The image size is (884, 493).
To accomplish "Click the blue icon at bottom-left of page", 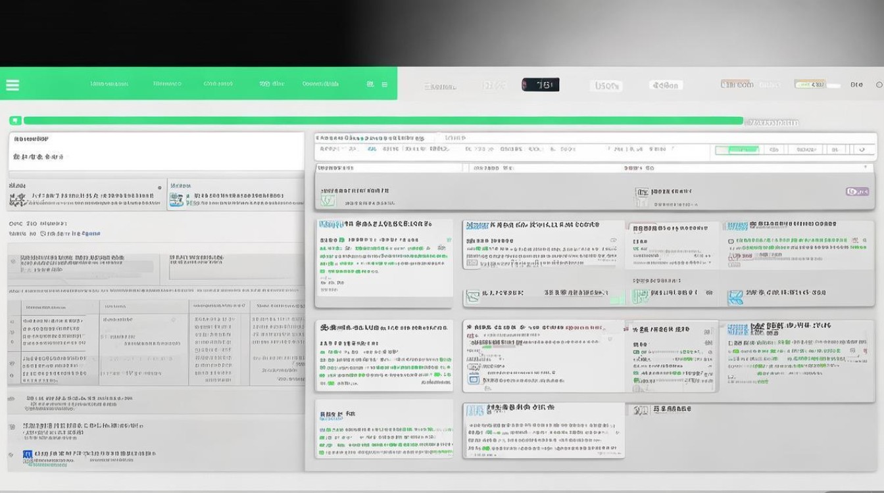I will click(28, 454).
